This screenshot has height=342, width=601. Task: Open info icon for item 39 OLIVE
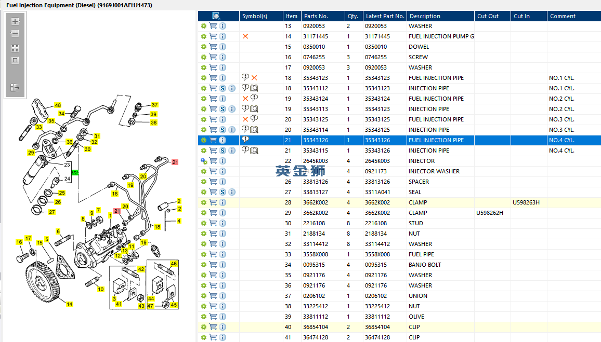pyautogui.click(x=223, y=317)
